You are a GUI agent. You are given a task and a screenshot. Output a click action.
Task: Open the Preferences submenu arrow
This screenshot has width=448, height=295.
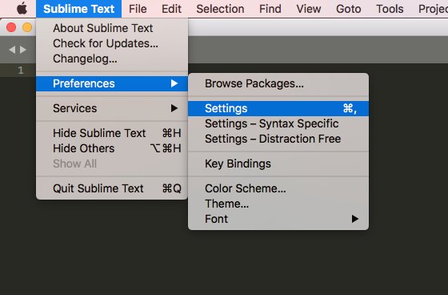click(174, 83)
